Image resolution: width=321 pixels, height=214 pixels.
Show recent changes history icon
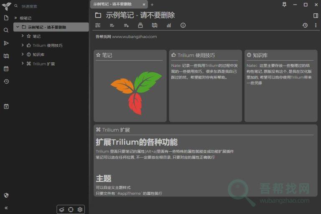(x=6, y=82)
